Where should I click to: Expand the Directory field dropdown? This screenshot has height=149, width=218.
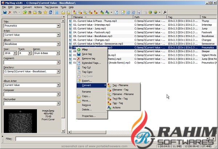click(x=58, y=71)
